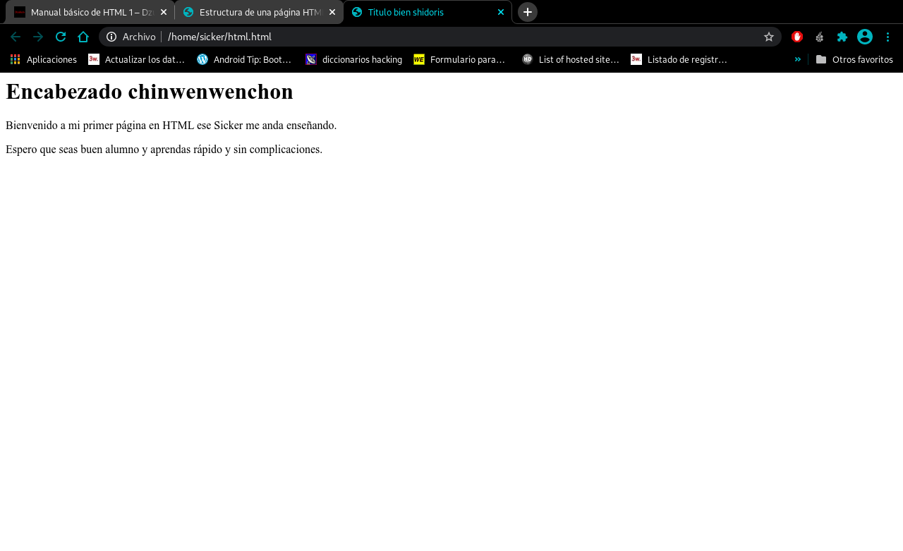The image size is (903, 551).
Task: Open the Android Tip bookmark
Action: 245,59
